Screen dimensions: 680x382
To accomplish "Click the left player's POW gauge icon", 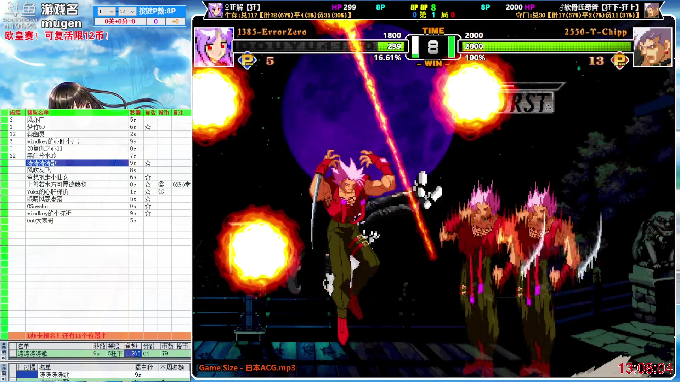I will pos(247,61).
